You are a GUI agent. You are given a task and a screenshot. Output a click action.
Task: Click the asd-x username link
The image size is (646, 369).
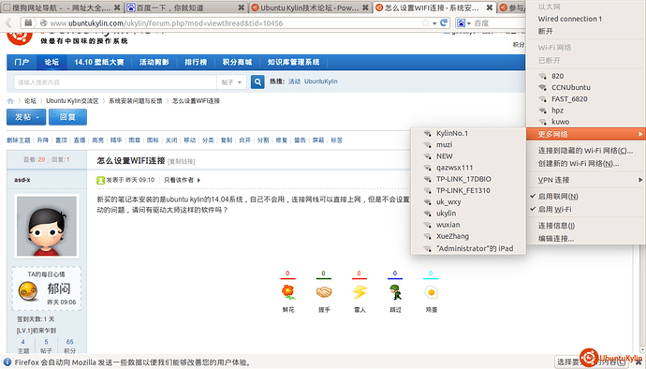[22, 180]
